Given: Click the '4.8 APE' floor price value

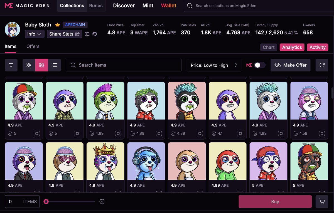Looking at the screenshot, I should pos(116,33).
